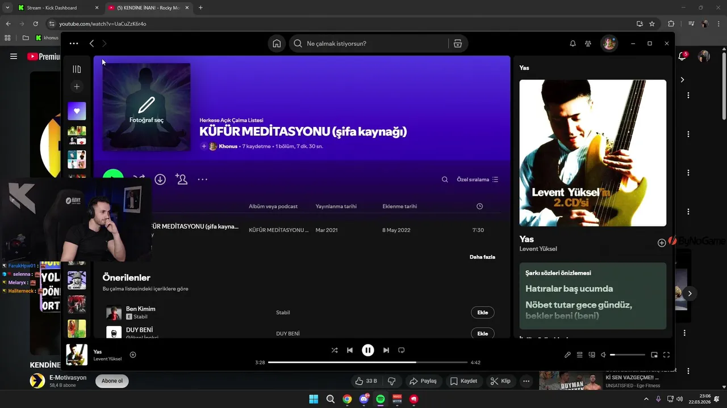This screenshot has height=408, width=727.
Task: Open Windows Start menu
Action: [314, 399]
